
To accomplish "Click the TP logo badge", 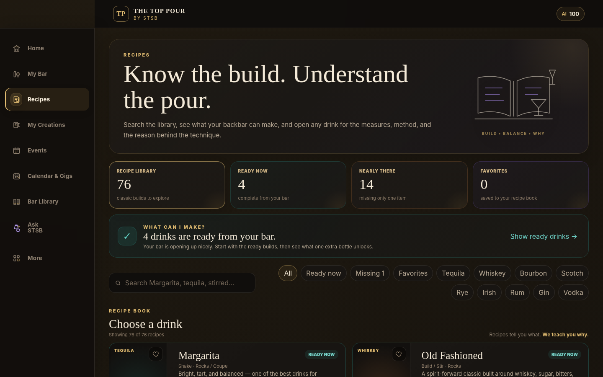I will pyautogui.click(x=121, y=14).
